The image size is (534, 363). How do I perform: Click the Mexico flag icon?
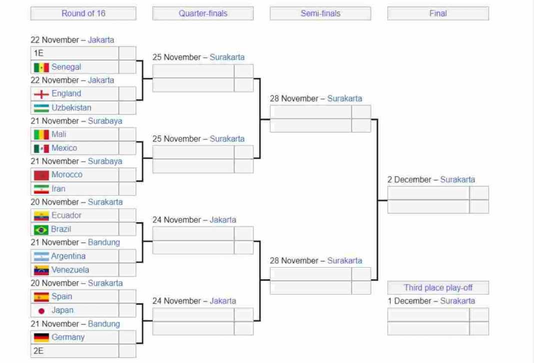pyautogui.click(x=41, y=148)
